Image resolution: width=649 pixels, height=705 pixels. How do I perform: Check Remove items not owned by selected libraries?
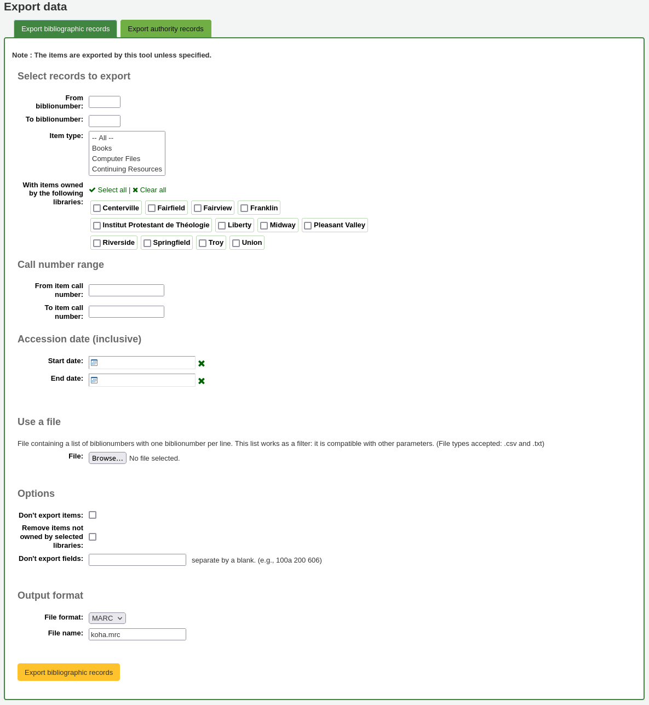tap(93, 536)
